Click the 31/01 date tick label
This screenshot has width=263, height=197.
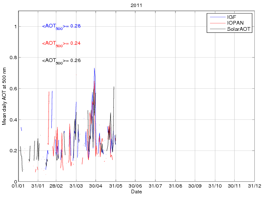click(38, 186)
